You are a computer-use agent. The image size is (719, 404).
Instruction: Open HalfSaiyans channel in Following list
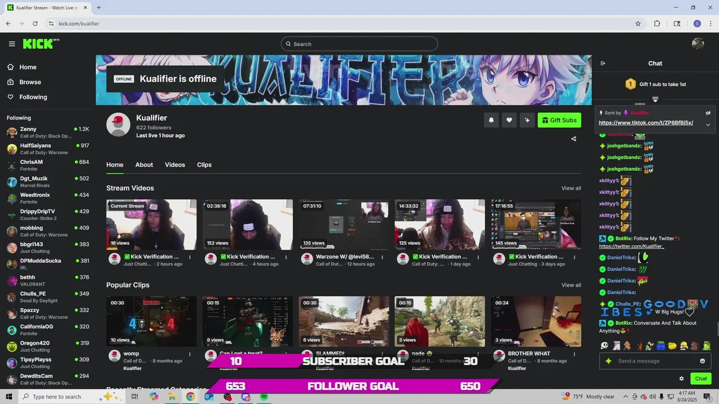48,149
